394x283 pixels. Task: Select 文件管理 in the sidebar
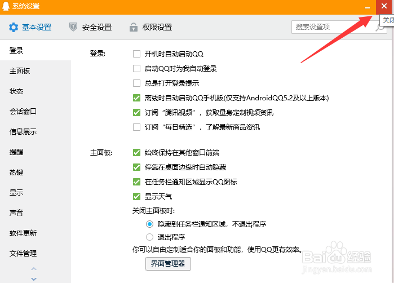(x=36, y=253)
